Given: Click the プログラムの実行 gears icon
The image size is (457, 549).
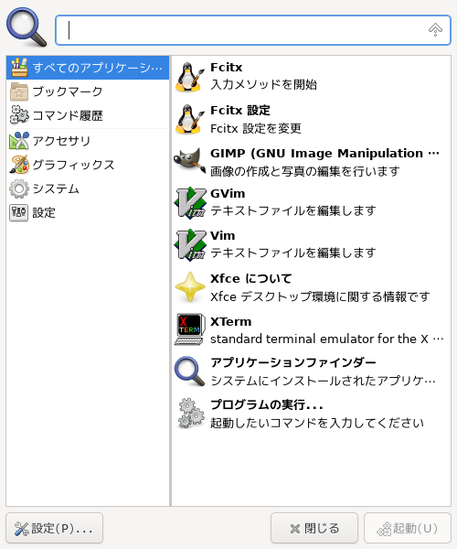Looking at the screenshot, I should click(x=190, y=414).
